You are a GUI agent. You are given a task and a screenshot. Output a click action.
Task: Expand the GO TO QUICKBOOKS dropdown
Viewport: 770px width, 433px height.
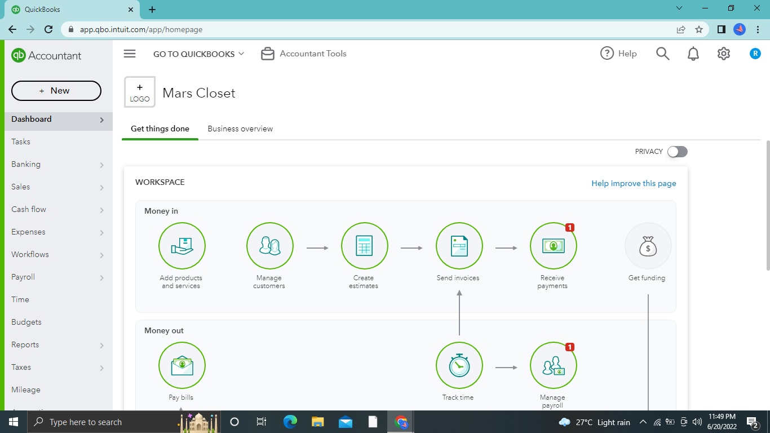[x=199, y=54]
